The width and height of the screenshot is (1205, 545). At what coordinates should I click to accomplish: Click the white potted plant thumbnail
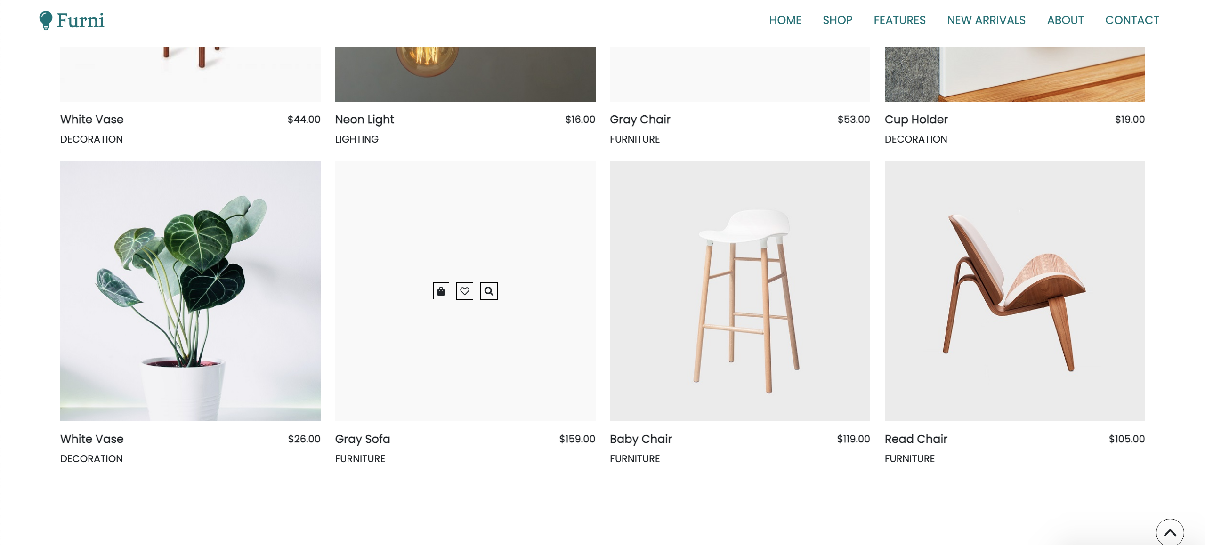click(x=190, y=291)
